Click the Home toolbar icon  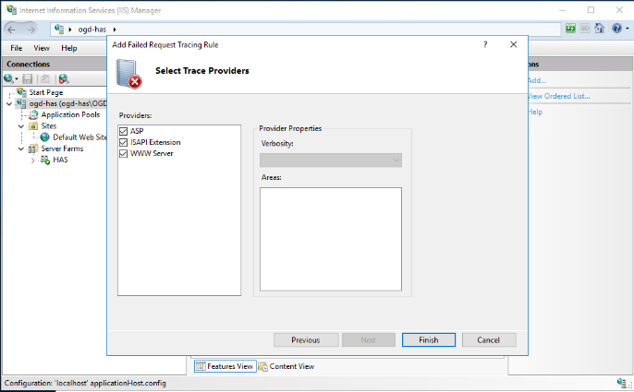click(x=600, y=29)
